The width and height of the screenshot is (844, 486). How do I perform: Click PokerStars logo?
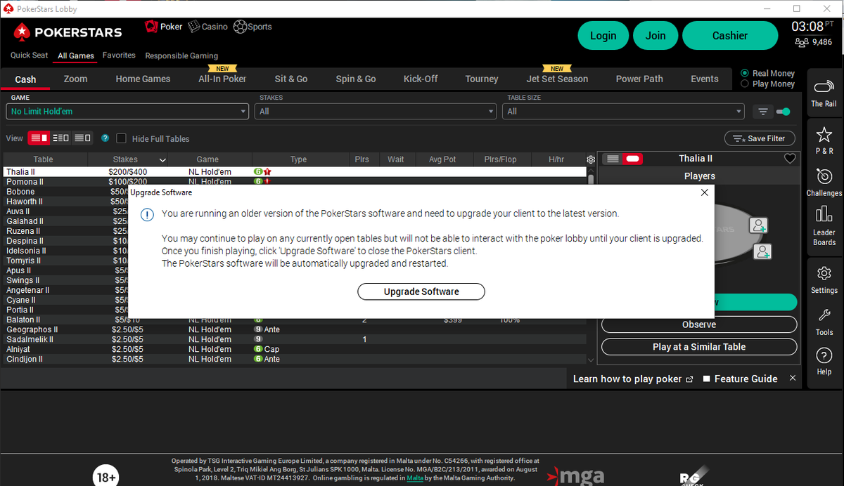tap(68, 32)
